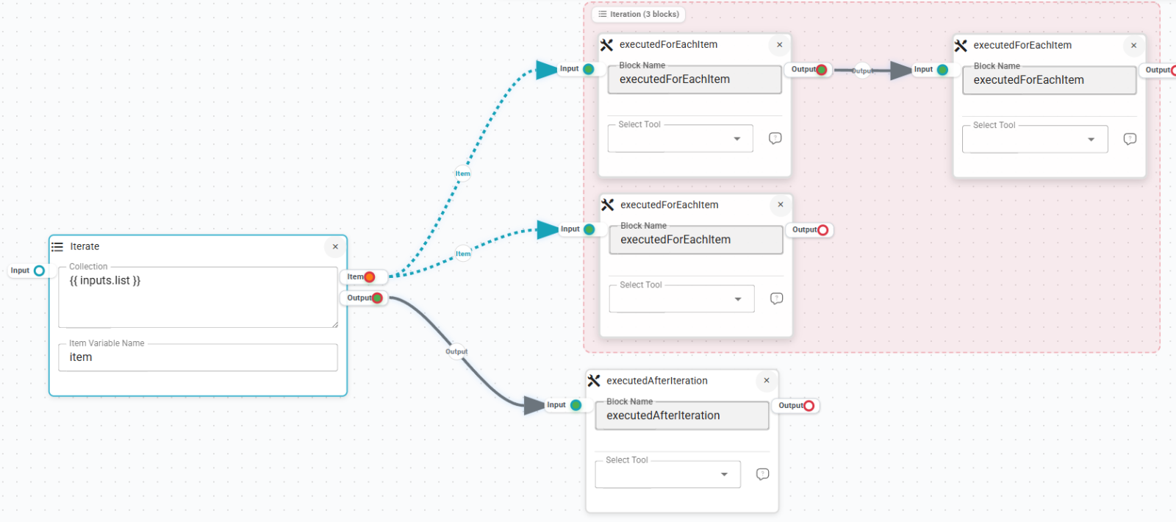This screenshot has height=522, width=1176.
Task: Click the Collection field containing {{ inputs.list }}
Action: (198, 297)
